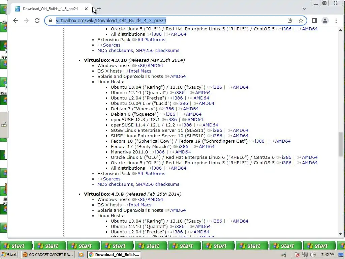Open i386 link for 4.3.10 Ubuntu 13.04 Raring
The height and width of the screenshot is (259, 345).
coord(217,87)
